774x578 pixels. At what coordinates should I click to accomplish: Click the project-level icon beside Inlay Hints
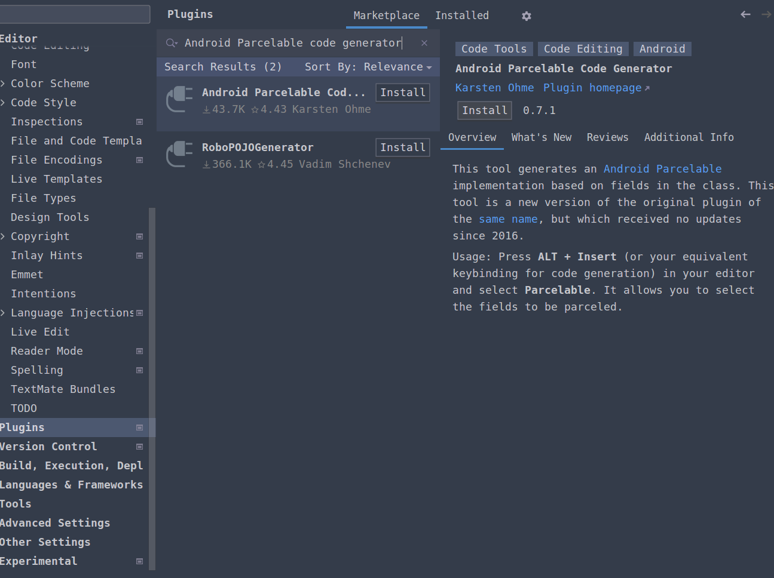139,256
